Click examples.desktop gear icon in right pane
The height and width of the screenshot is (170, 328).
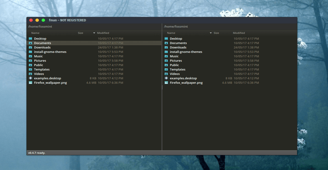[x=166, y=78]
